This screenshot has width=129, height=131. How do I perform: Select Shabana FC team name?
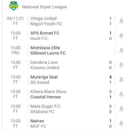pos(42,112)
